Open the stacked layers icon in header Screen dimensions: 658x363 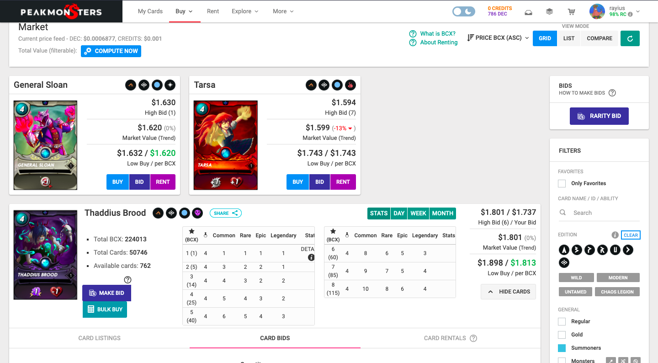[x=550, y=12]
